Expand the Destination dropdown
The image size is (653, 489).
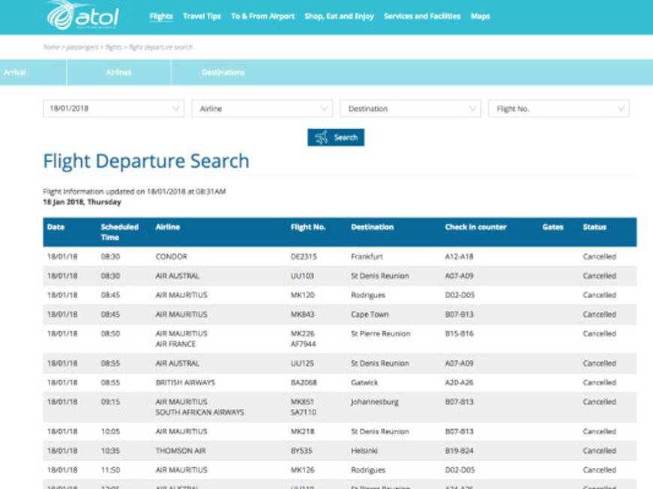(x=410, y=109)
